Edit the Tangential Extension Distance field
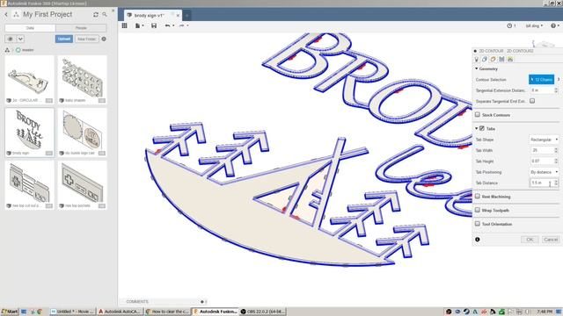Viewport: 563px width, 316px height. tap(542, 90)
